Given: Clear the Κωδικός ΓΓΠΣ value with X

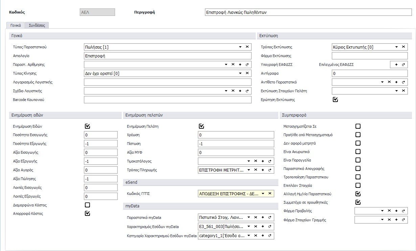Looking at the screenshot, I should click(270, 194).
